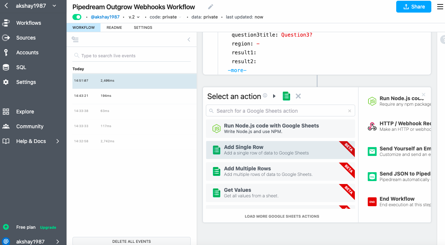
Task: Select the Send JSON to Pipedream SQL action
Action: coord(399,177)
